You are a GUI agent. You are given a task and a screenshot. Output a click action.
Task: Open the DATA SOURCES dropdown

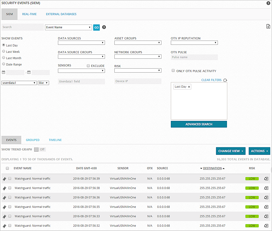(x=81, y=42)
